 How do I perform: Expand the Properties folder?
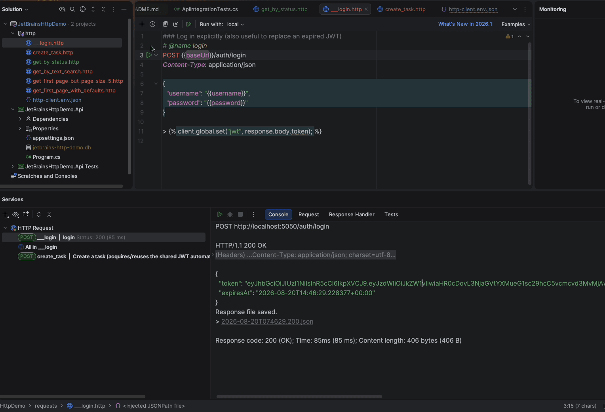pyautogui.click(x=20, y=128)
